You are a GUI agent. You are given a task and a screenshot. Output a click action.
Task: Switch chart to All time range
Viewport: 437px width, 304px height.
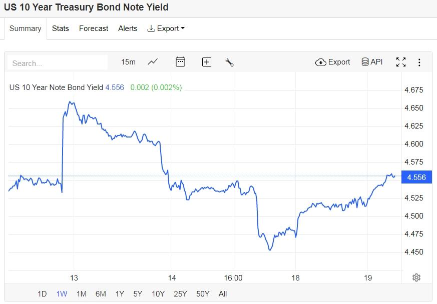point(223,294)
